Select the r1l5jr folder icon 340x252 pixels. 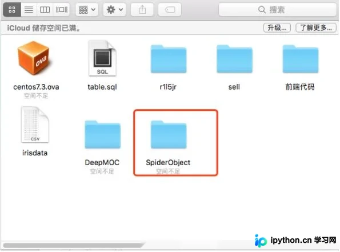(x=169, y=59)
